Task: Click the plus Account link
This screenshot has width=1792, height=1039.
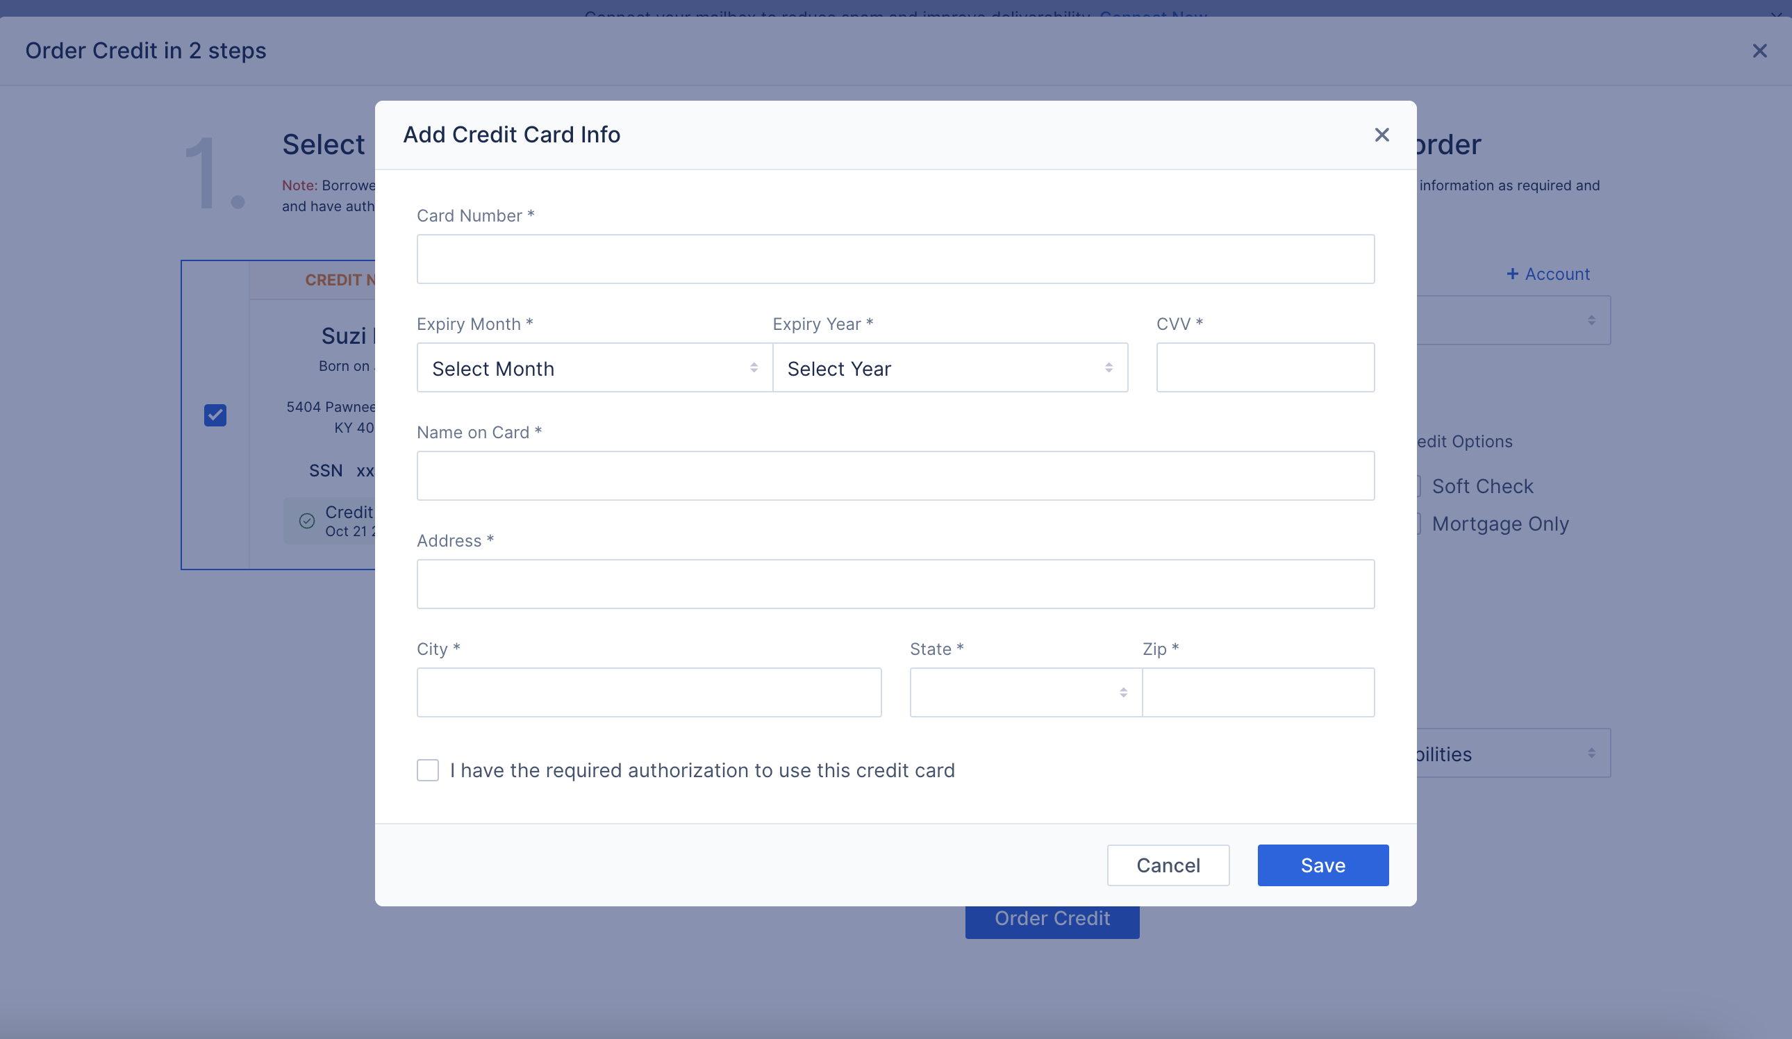Action: [x=1548, y=274]
